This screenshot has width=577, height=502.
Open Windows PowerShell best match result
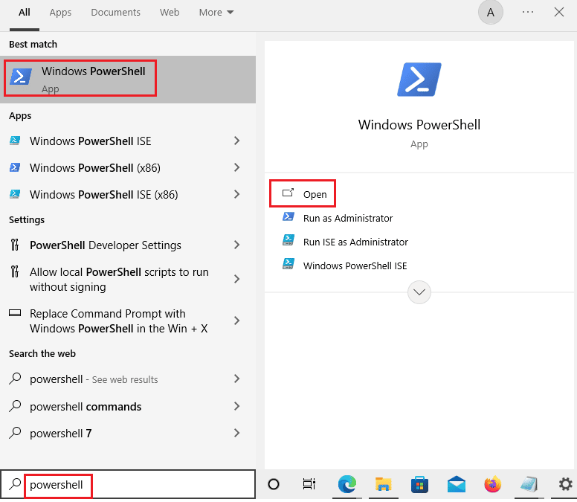128,79
